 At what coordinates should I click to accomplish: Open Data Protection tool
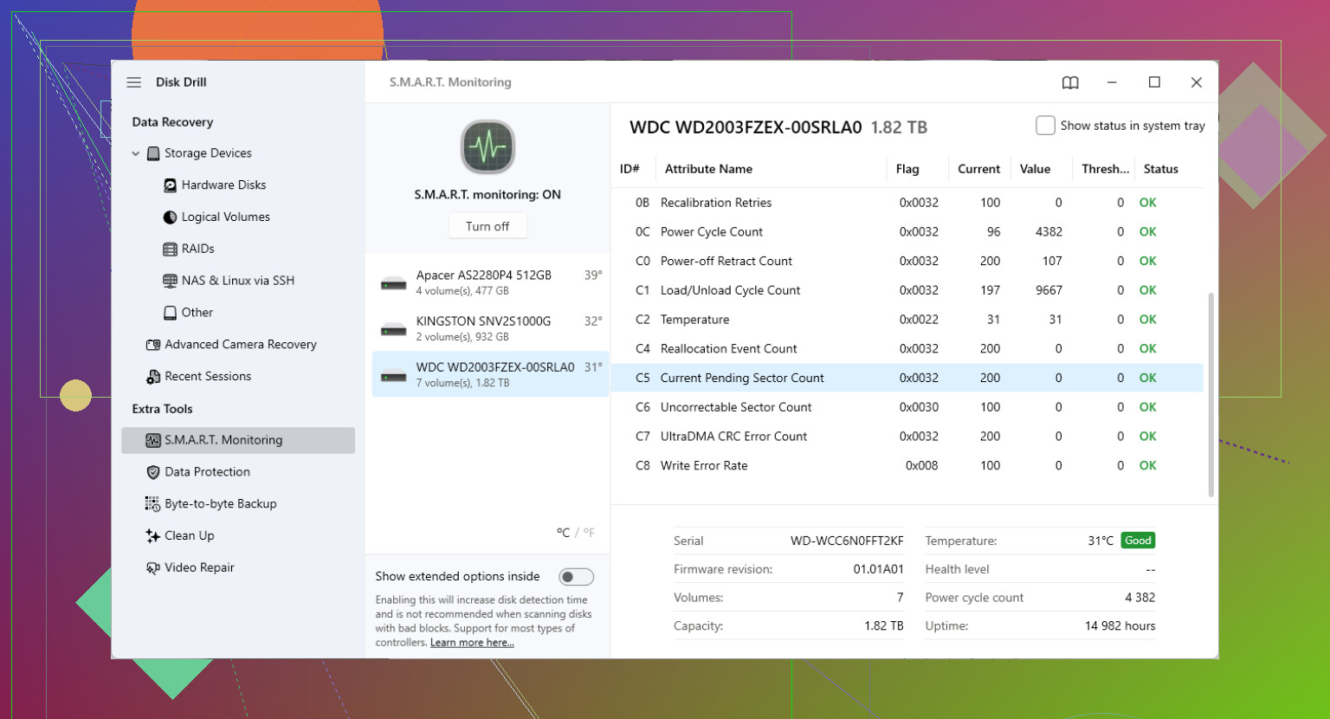coord(207,472)
